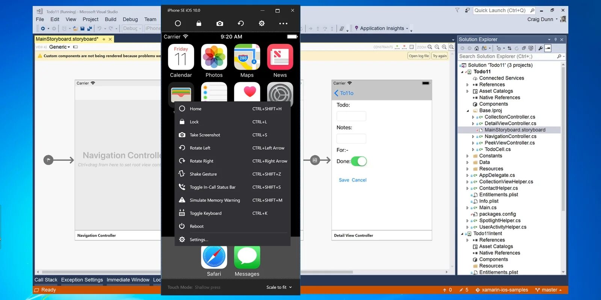The width and height of the screenshot is (601, 300).
Task: Click the Home icon in Solution Explorer toolbar
Action: [x=477, y=48]
